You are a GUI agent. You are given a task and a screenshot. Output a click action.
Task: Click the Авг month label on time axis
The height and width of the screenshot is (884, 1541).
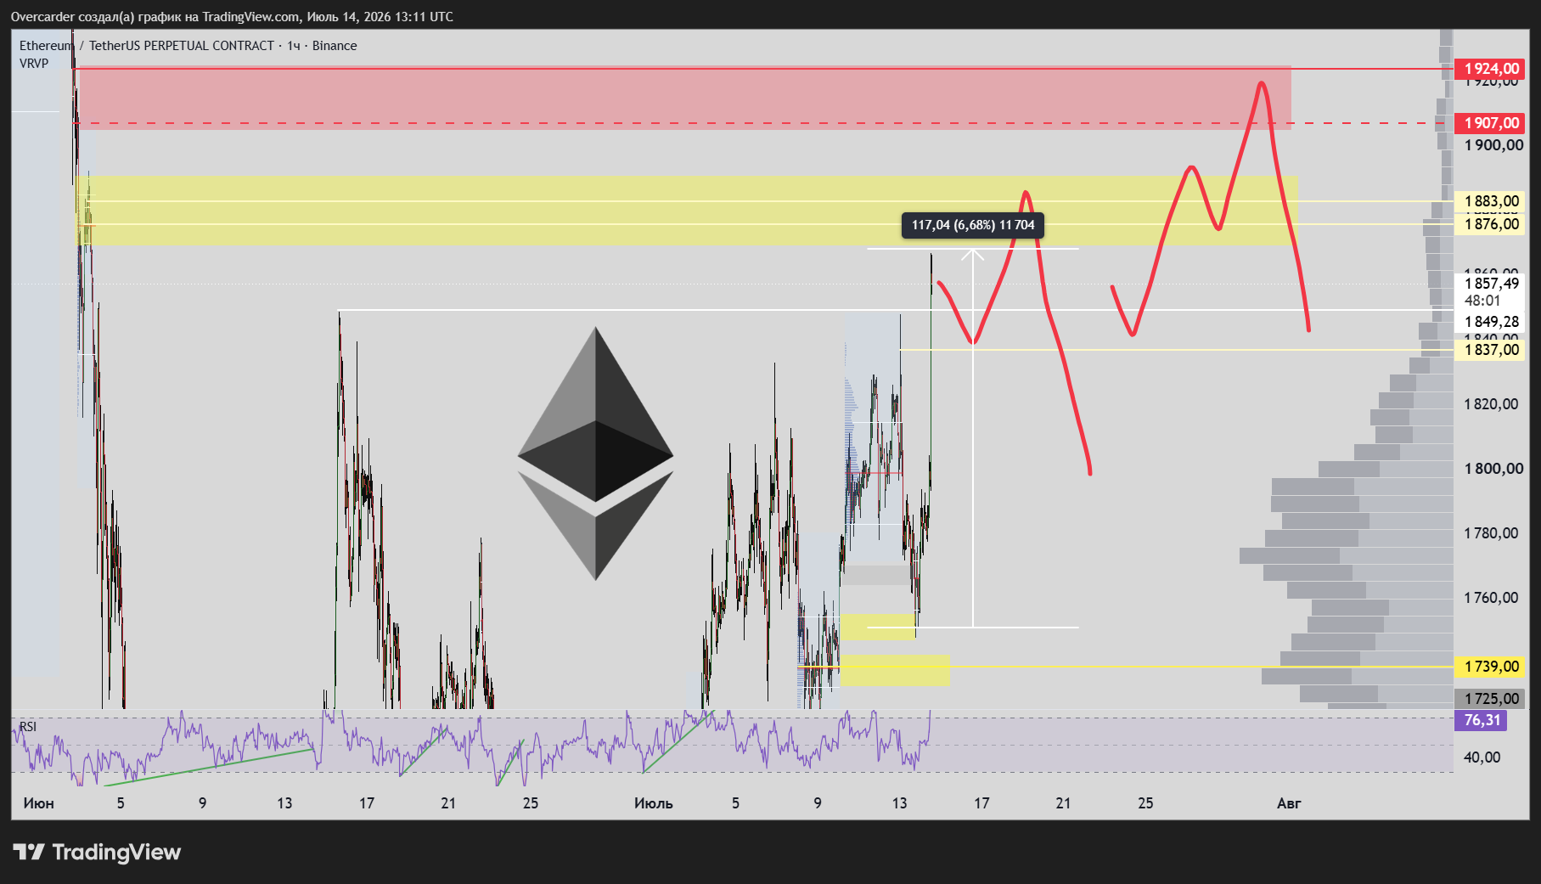pyautogui.click(x=1289, y=803)
